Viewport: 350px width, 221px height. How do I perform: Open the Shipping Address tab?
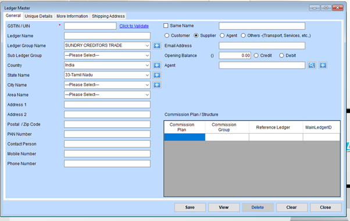coord(108,16)
